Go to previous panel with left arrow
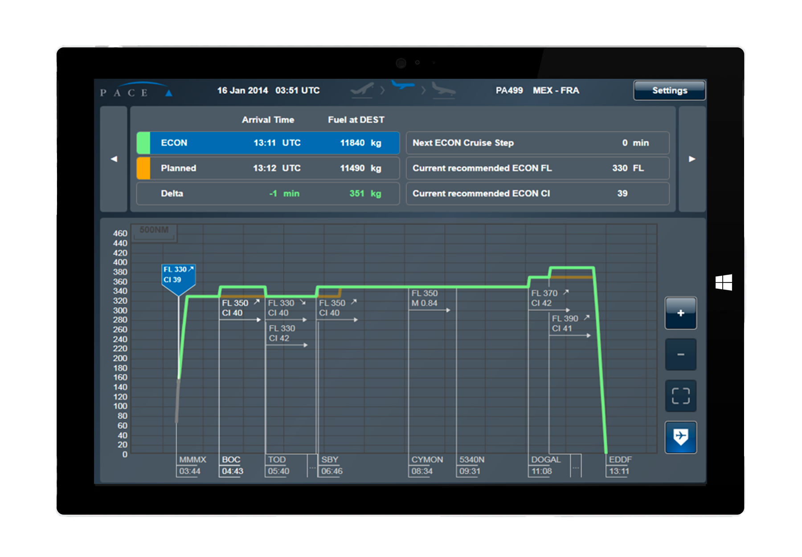This screenshot has height=557, width=802. 114,159
